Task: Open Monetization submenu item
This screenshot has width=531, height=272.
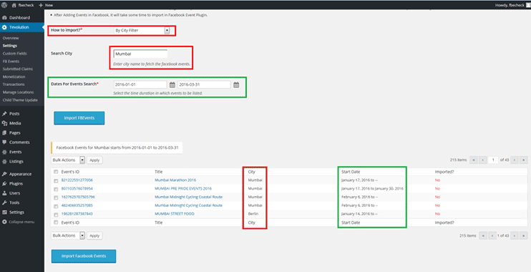Action: [x=14, y=77]
